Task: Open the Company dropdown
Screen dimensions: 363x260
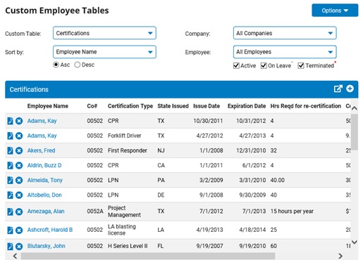Action: tap(285, 33)
